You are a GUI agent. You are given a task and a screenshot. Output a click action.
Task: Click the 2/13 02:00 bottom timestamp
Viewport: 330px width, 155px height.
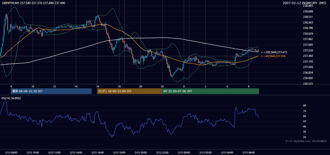(206, 153)
